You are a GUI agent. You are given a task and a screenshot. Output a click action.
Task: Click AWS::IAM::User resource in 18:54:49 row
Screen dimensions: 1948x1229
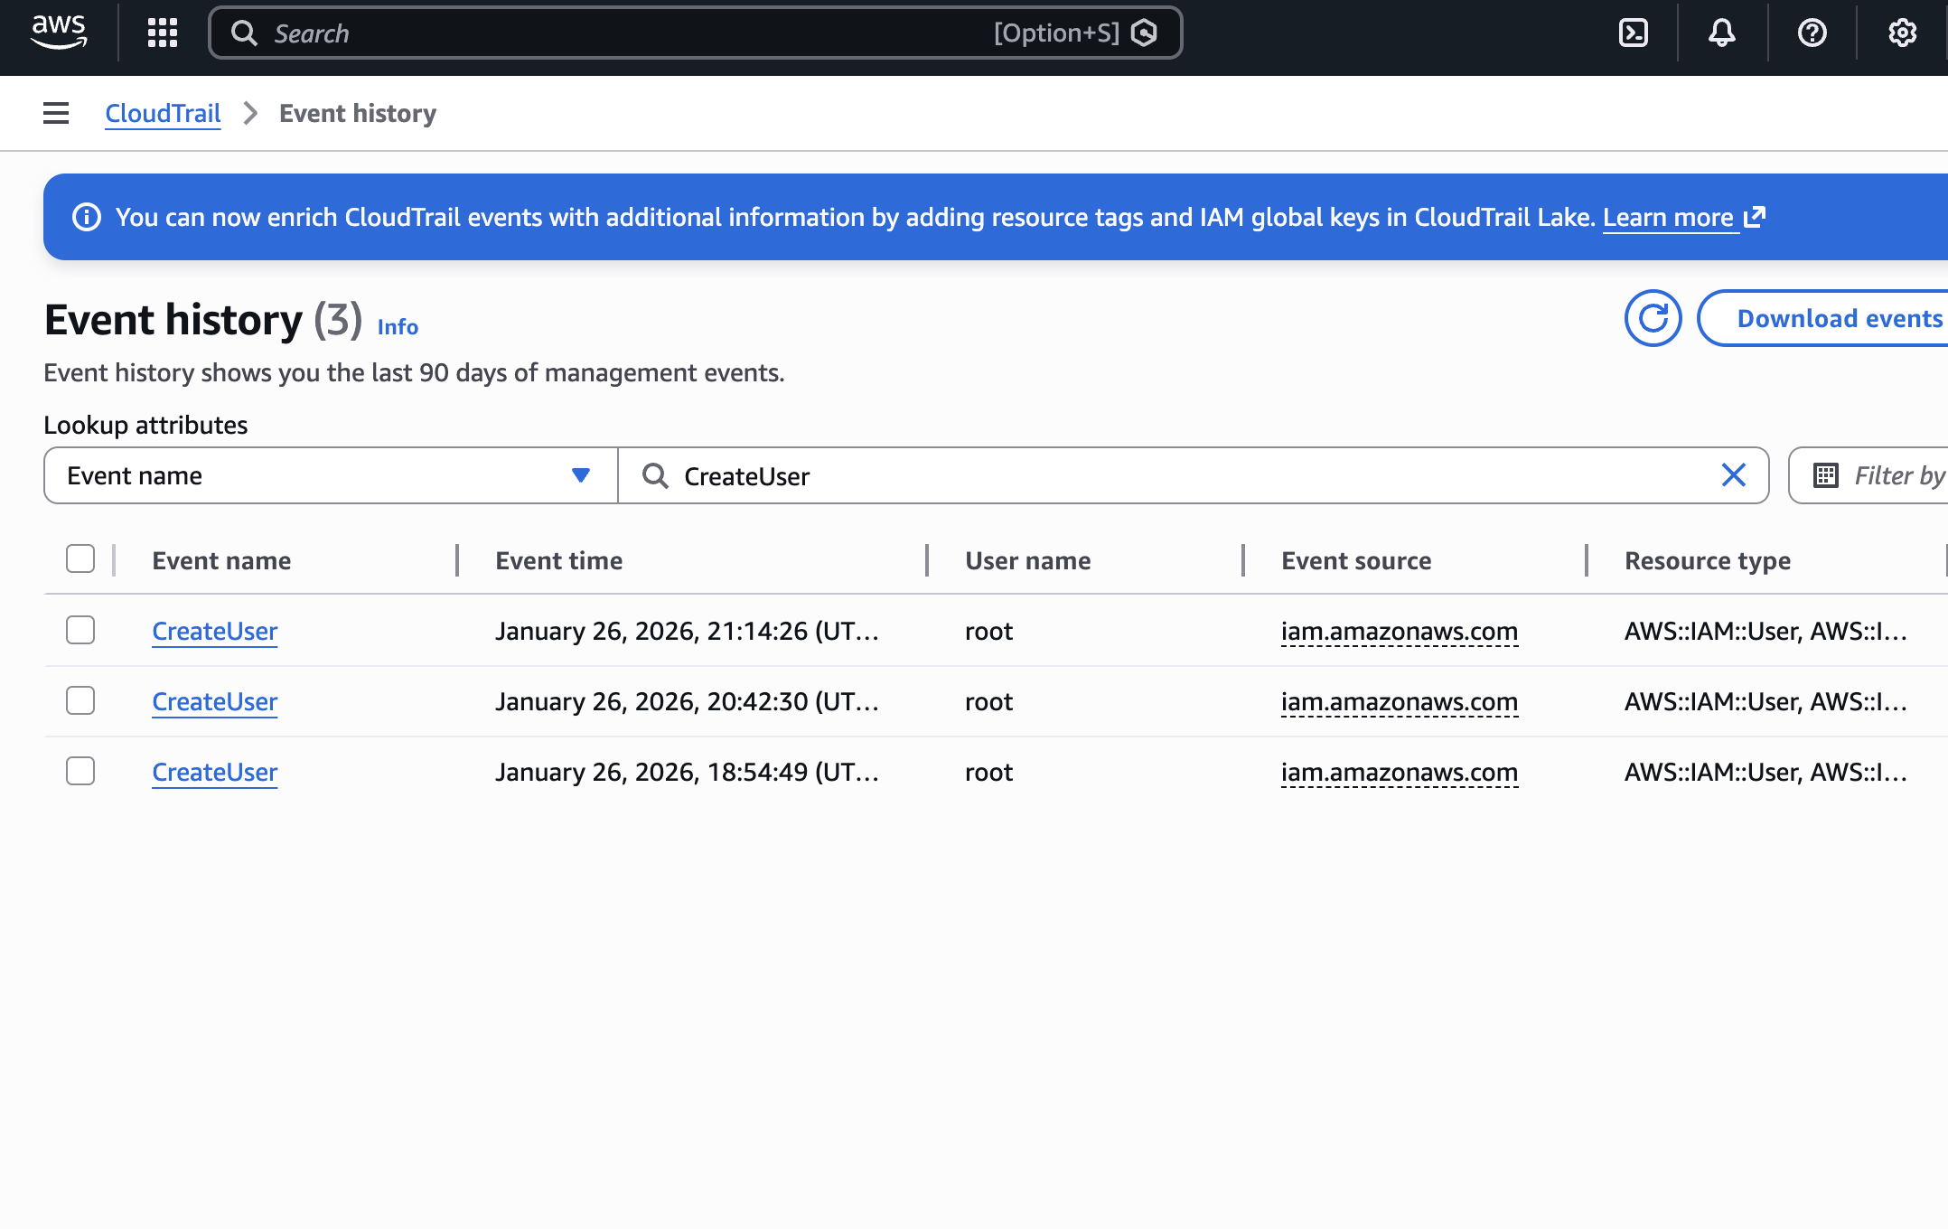1765,772
